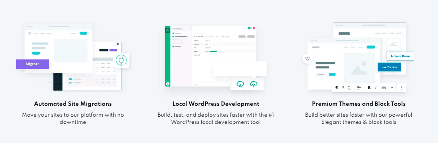Click the text alignment icon in block toolbar
The width and height of the screenshot is (438, 143).
359,88
